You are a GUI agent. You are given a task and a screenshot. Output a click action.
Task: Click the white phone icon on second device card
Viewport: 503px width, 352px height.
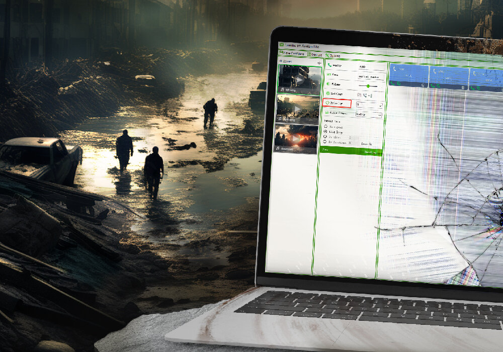coord(435,71)
